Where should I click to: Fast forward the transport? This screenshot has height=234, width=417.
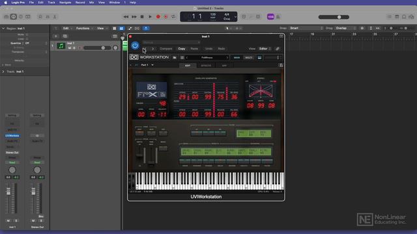click(x=134, y=17)
